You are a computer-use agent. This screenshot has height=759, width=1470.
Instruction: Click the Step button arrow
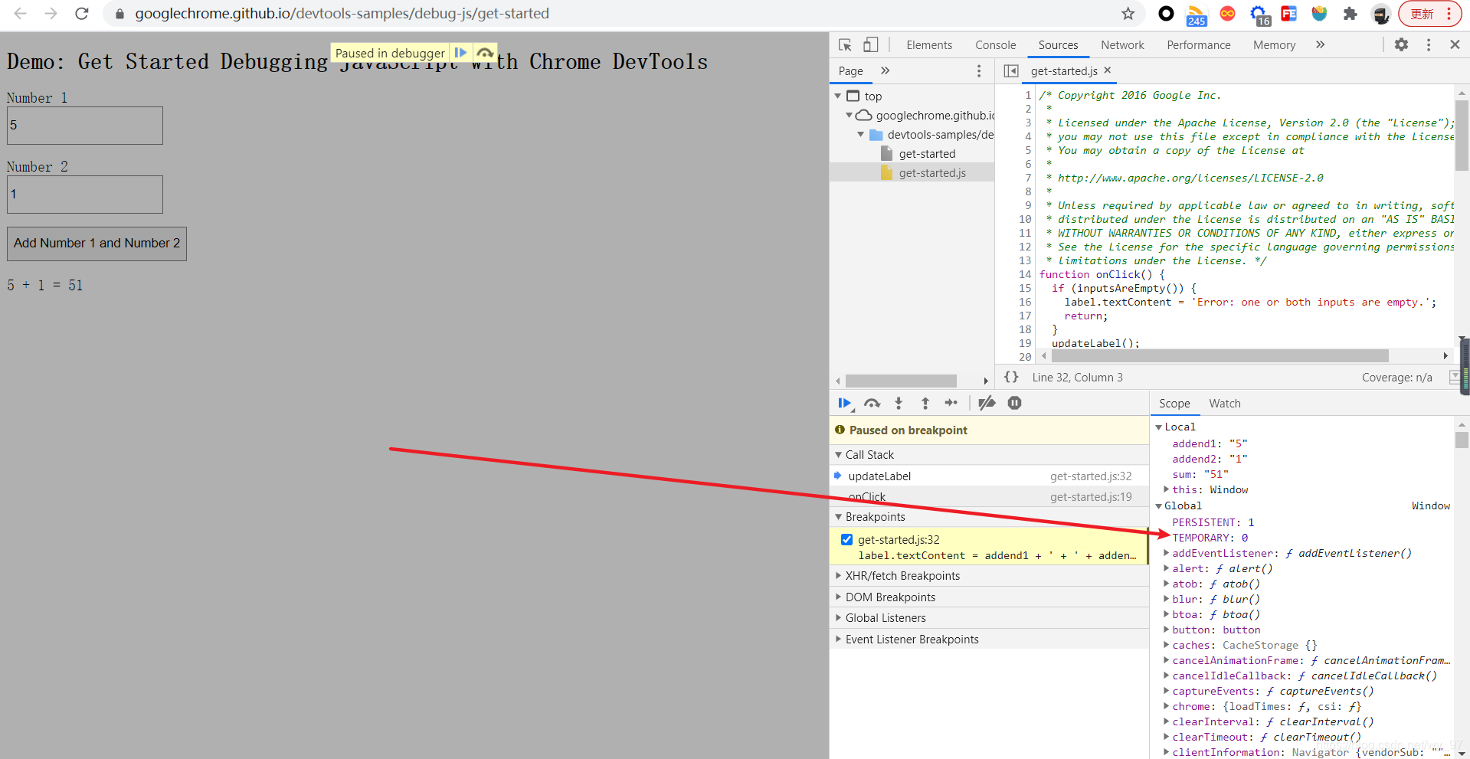click(x=951, y=403)
